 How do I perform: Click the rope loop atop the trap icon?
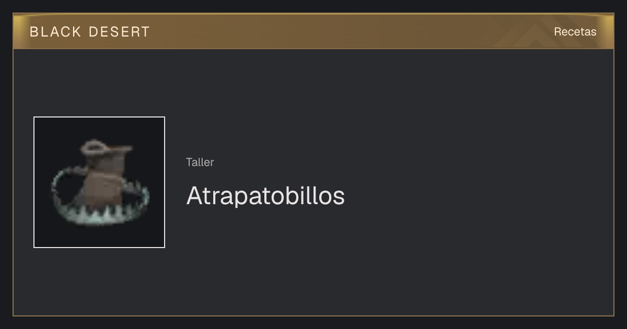(x=94, y=147)
